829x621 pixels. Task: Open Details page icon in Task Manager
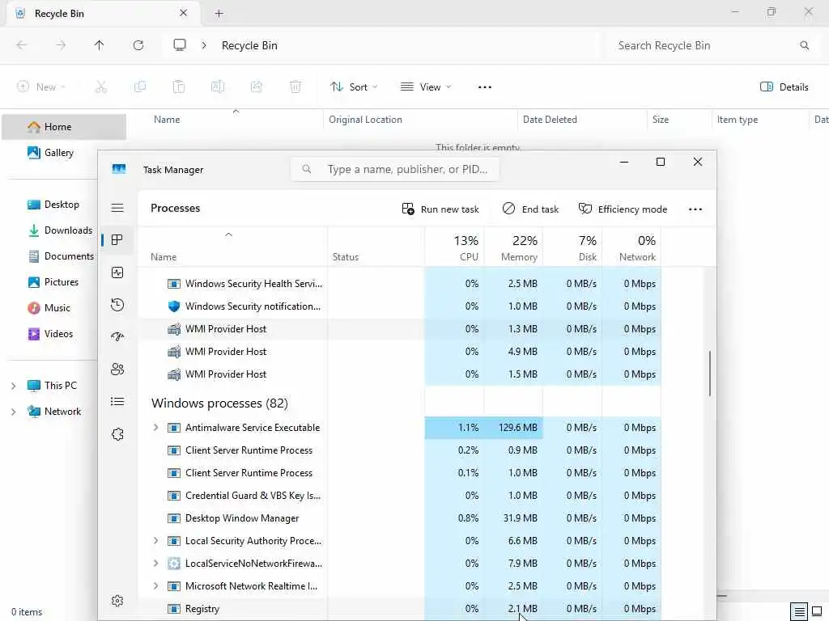117,402
